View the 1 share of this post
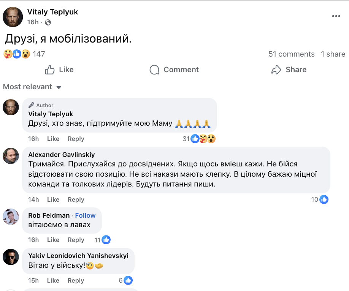 [x=333, y=54]
